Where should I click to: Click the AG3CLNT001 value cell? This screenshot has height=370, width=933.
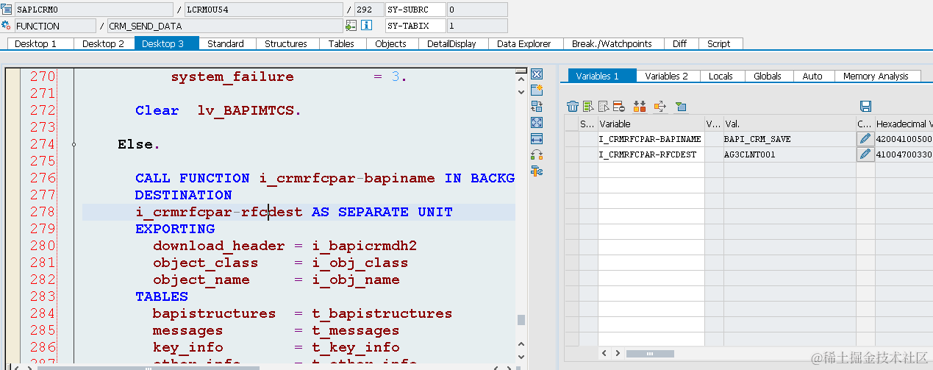point(789,154)
